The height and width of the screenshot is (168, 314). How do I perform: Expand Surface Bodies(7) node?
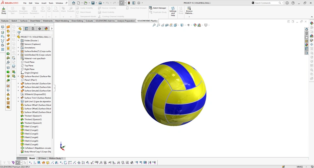tap(18, 51)
